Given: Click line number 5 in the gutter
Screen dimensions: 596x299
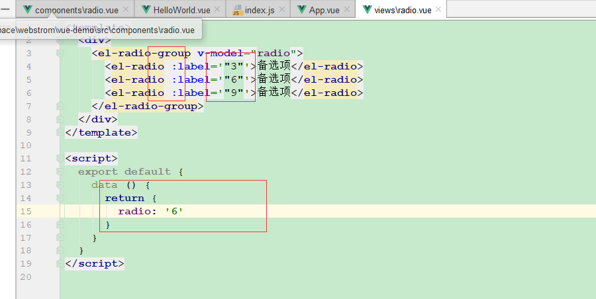Looking at the screenshot, I should (29, 80).
